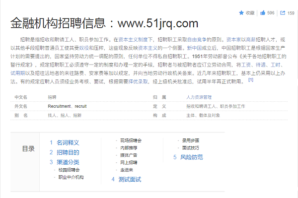
Task: Click the star favorite icon
Action: pyautogui.click(x=241, y=13)
